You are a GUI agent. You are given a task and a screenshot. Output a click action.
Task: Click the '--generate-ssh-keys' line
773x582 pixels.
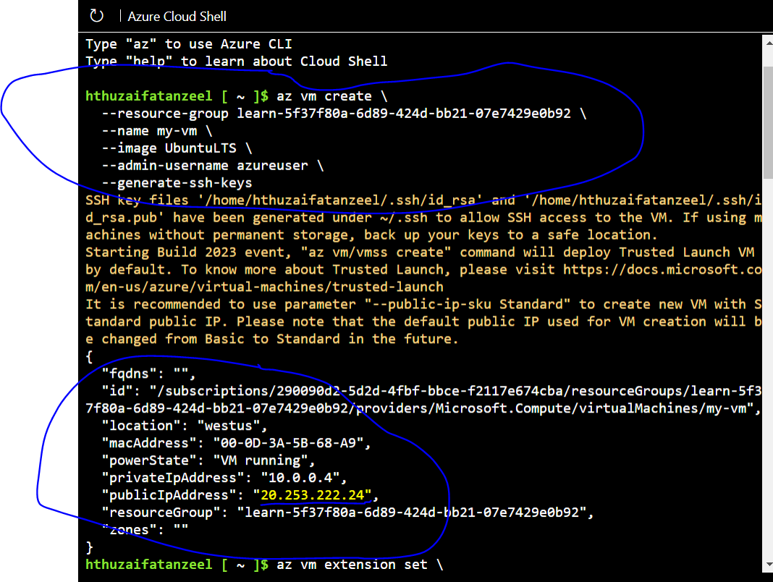(177, 183)
